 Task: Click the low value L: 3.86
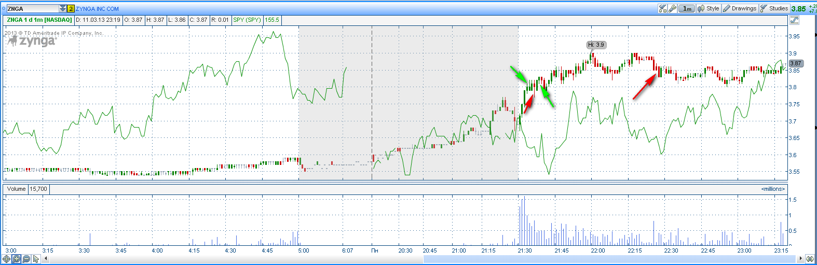(176, 20)
